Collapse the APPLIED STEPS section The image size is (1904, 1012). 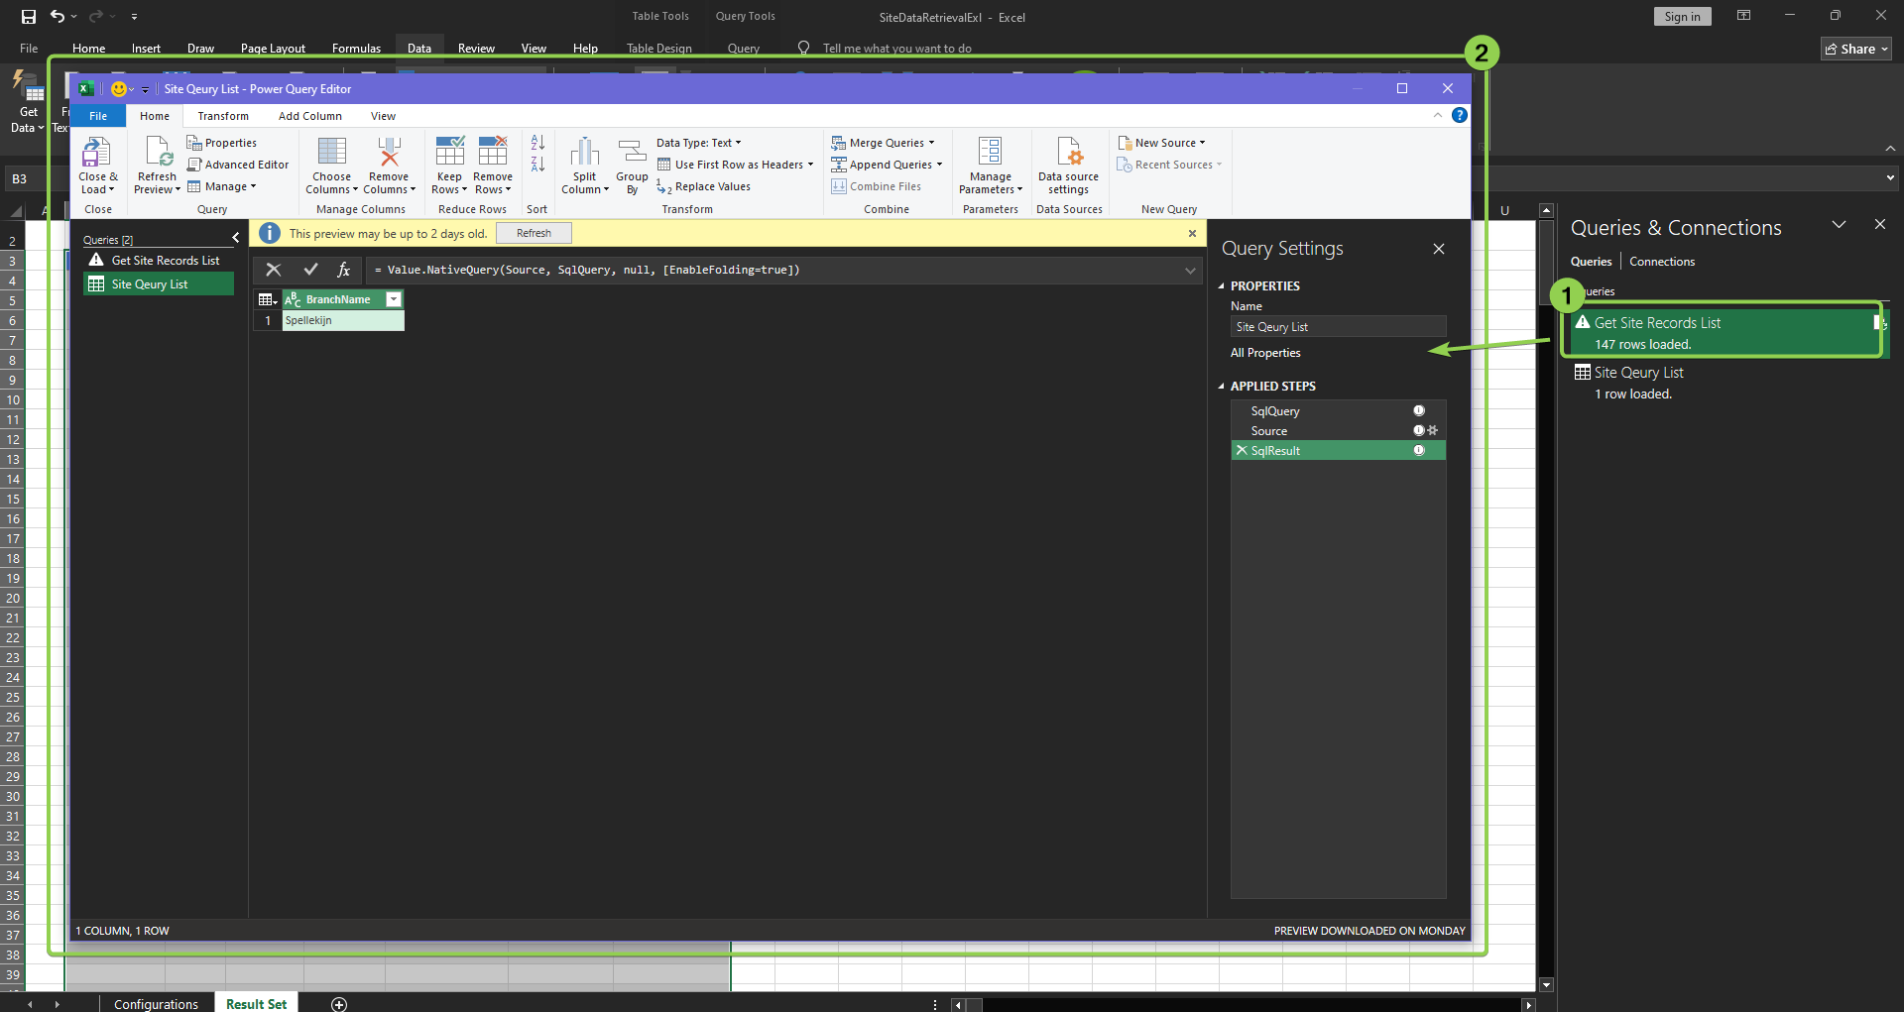coord(1222,387)
